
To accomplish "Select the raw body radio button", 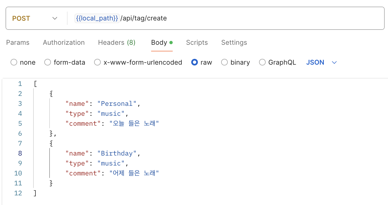I will click(x=195, y=62).
